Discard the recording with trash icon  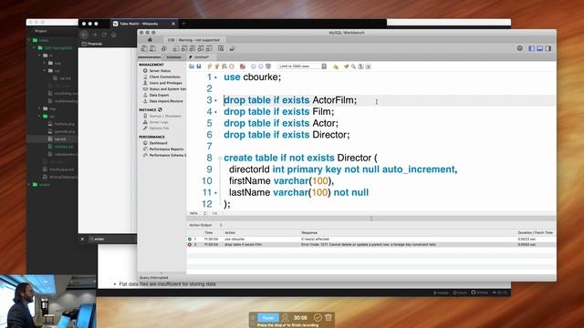pos(328,317)
